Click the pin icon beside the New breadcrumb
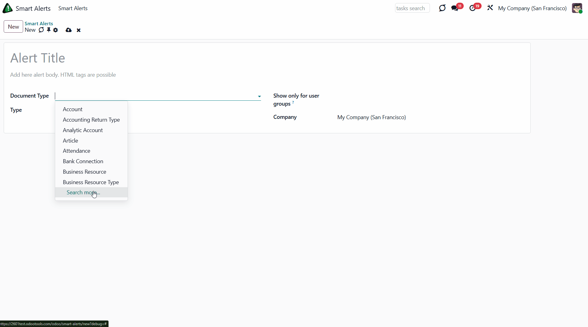588x327 pixels. (49, 30)
